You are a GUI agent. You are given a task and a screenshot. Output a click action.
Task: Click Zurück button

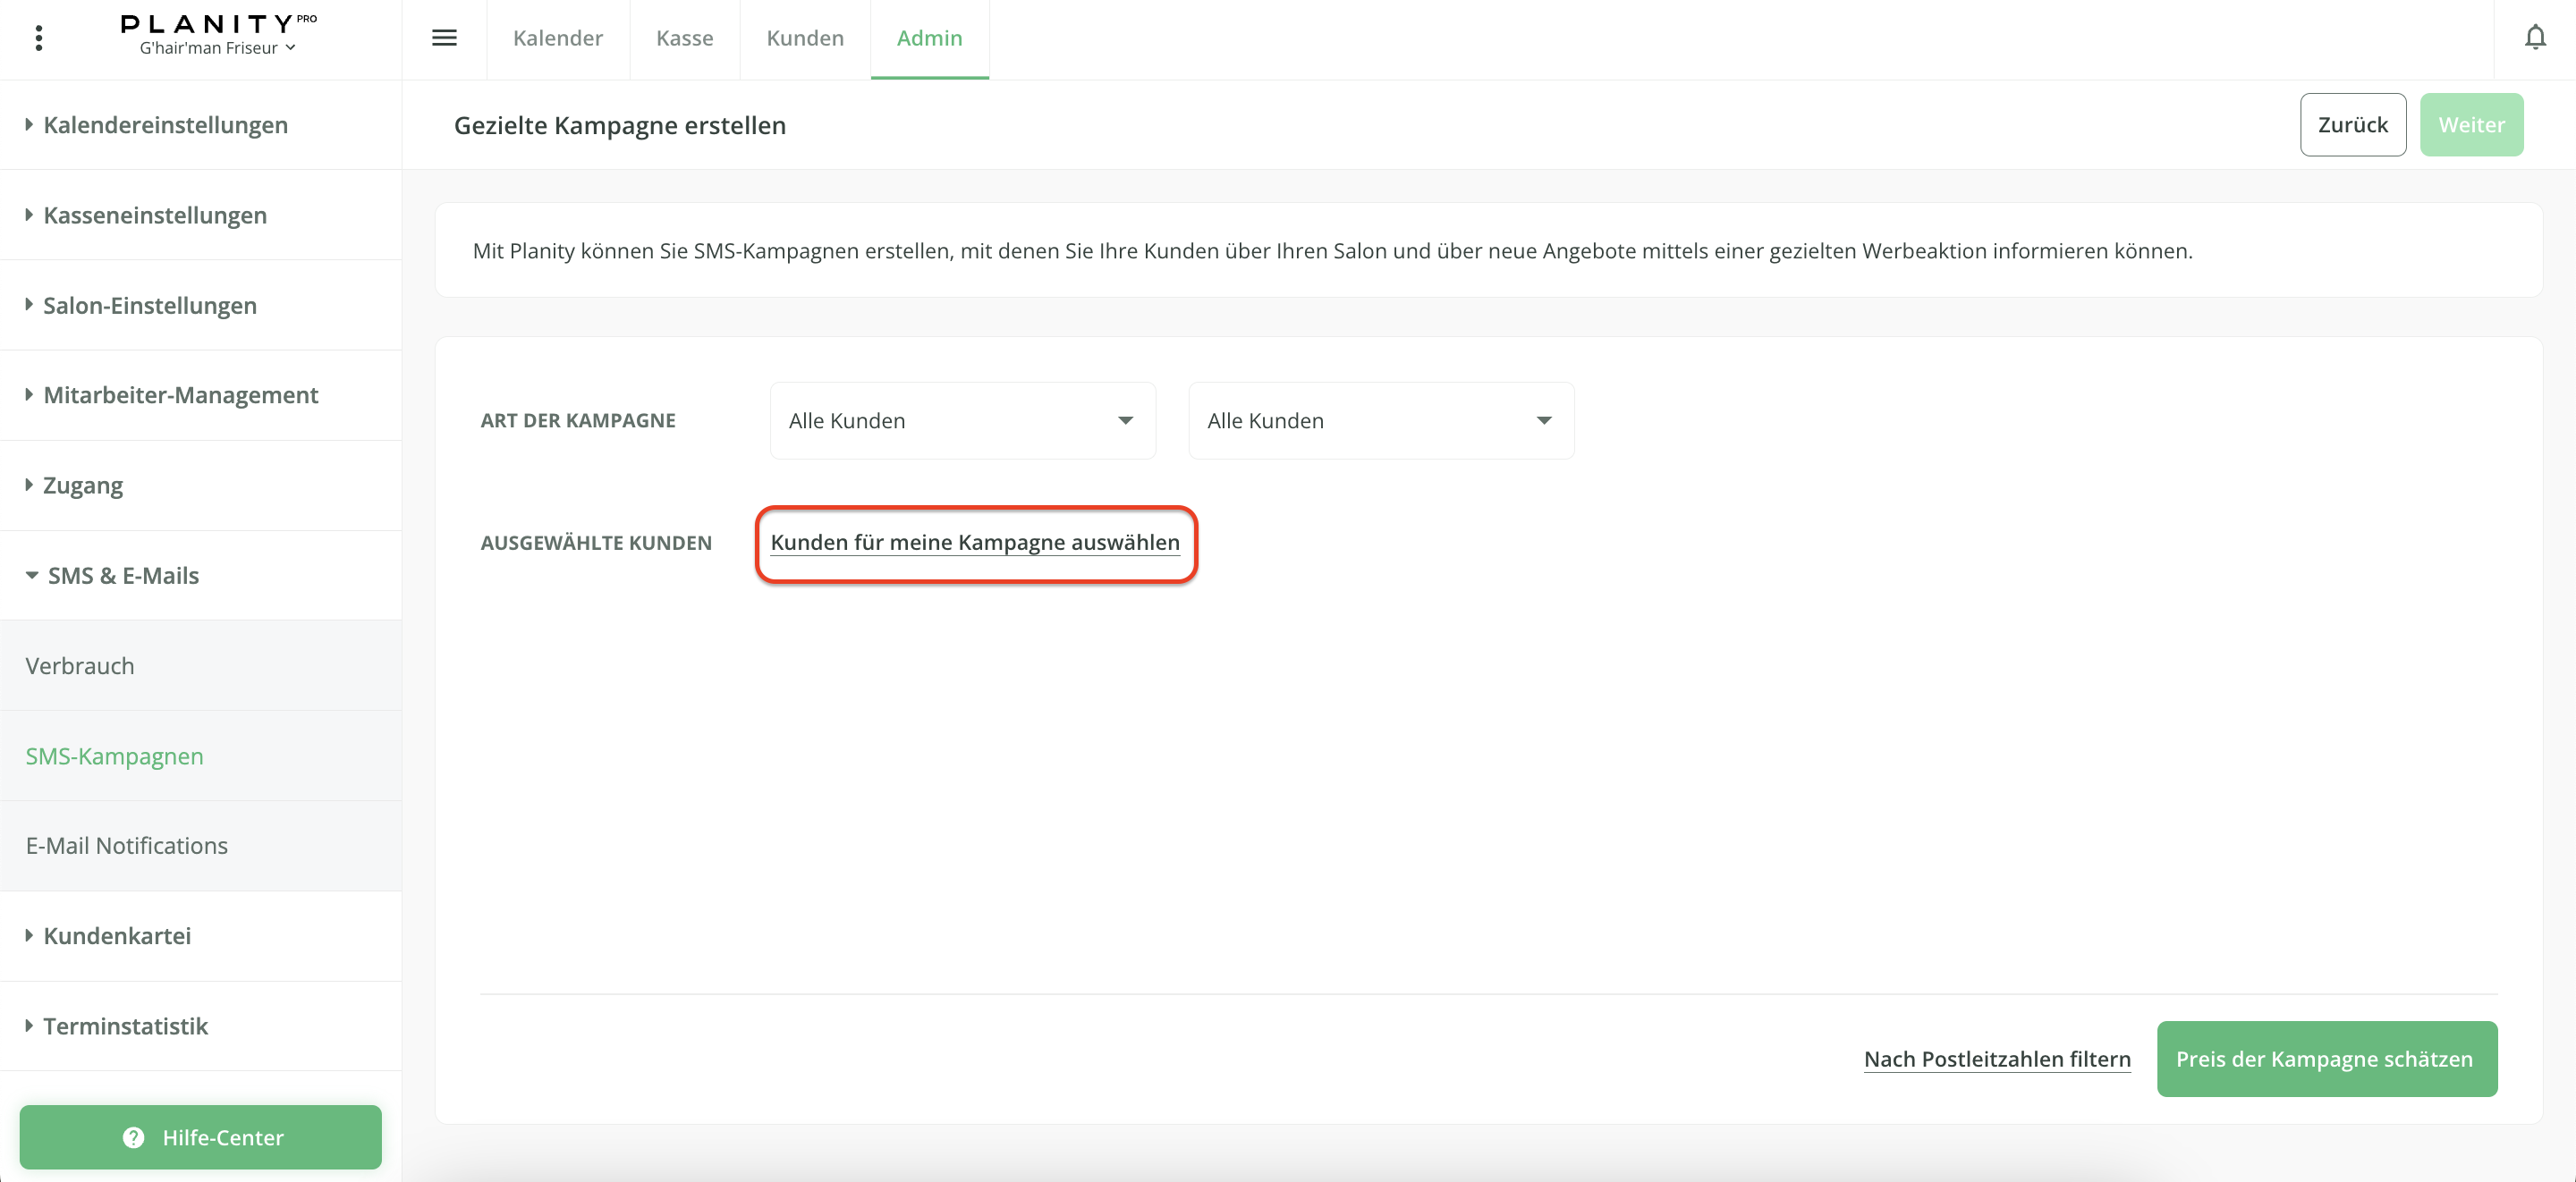click(x=2352, y=125)
